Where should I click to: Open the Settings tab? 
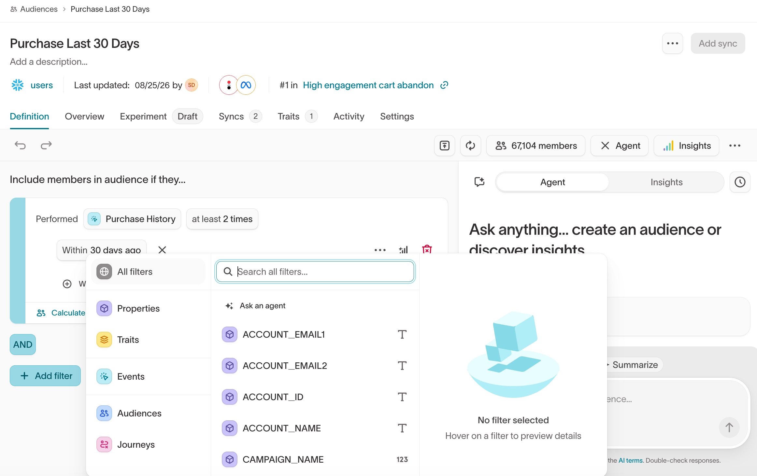tap(397, 116)
